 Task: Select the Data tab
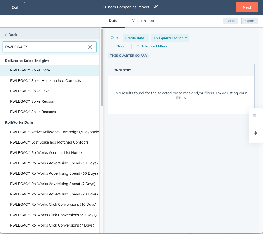pyautogui.click(x=113, y=21)
